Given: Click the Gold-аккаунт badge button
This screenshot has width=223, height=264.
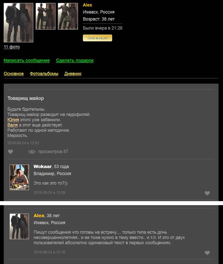Looking at the screenshot, I should 97,38.
